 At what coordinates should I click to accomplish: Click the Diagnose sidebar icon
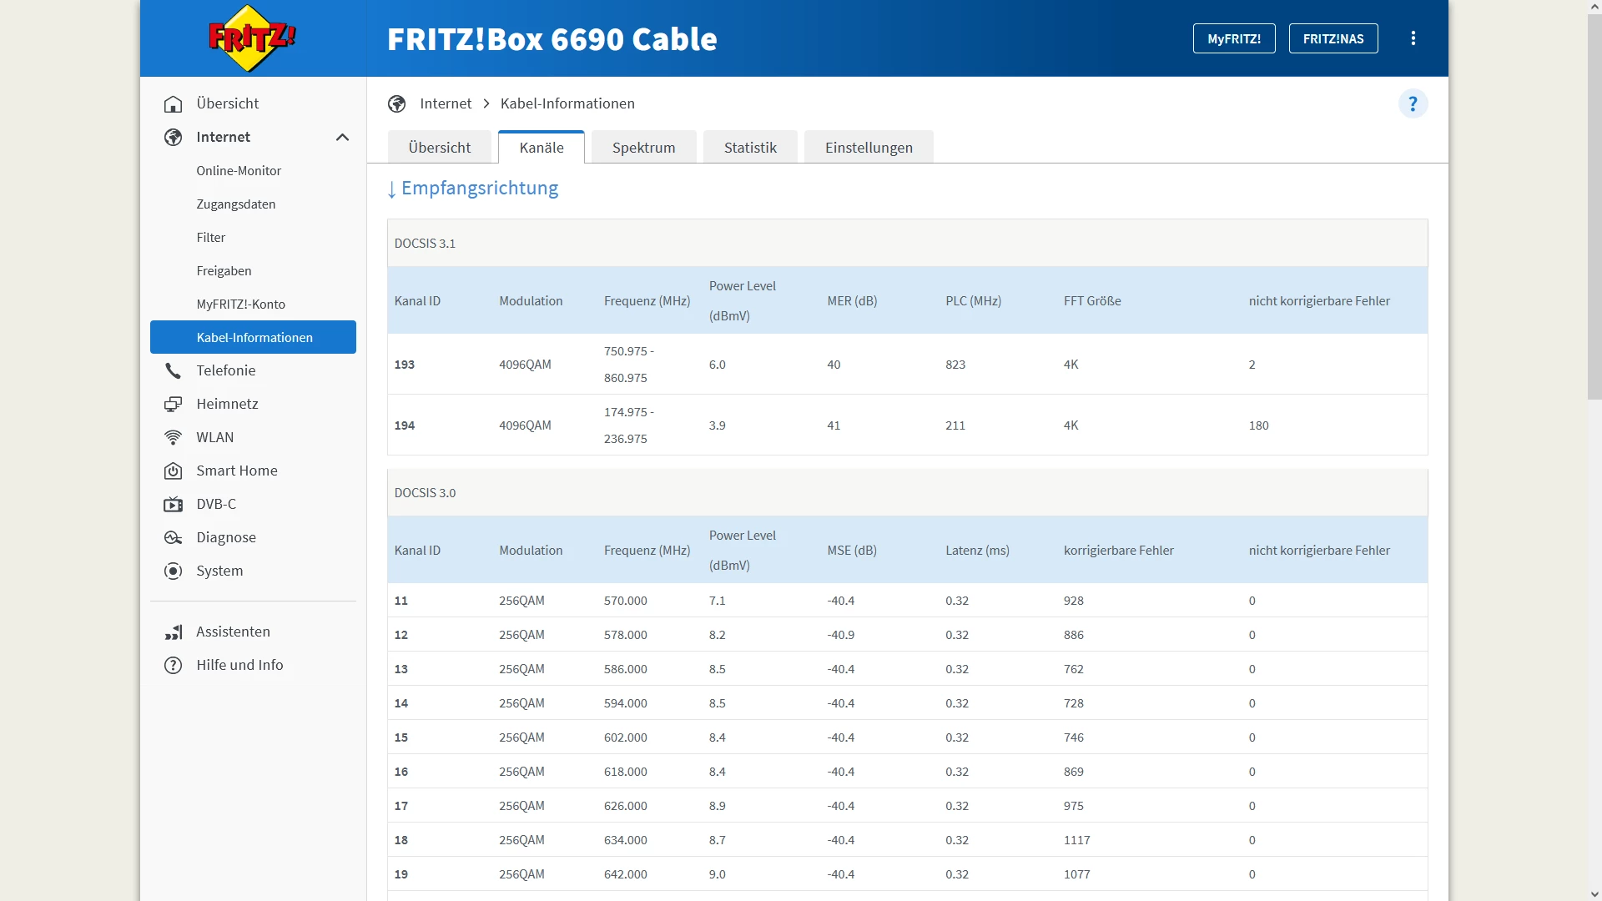pos(173,537)
